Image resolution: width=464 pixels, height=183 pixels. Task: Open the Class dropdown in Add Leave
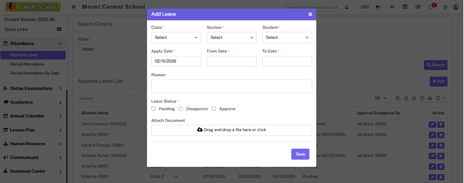pyautogui.click(x=176, y=37)
